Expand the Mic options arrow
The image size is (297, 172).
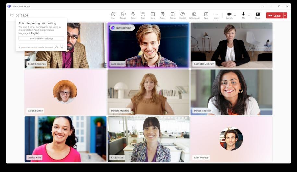click(x=249, y=16)
